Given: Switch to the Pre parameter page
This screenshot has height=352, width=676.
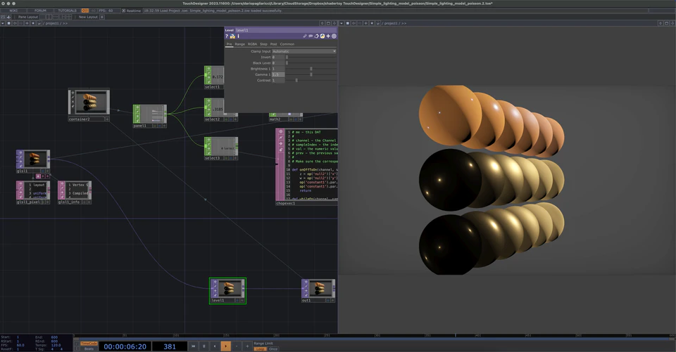Looking at the screenshot, I should point(230,44).
